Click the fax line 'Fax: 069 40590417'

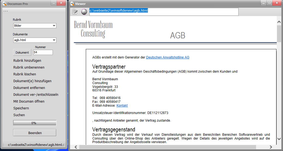(x=106, y=102)
